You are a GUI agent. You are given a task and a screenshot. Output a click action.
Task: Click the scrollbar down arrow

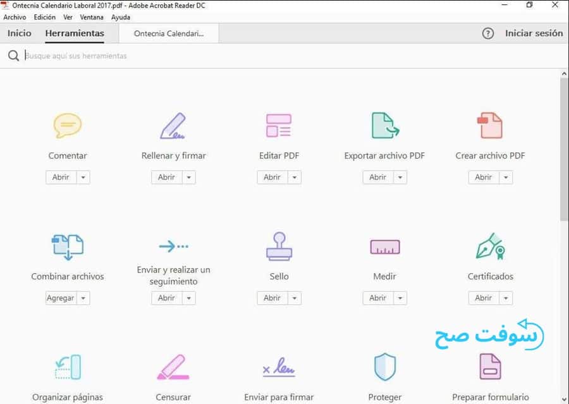click(x=565, y=400)
